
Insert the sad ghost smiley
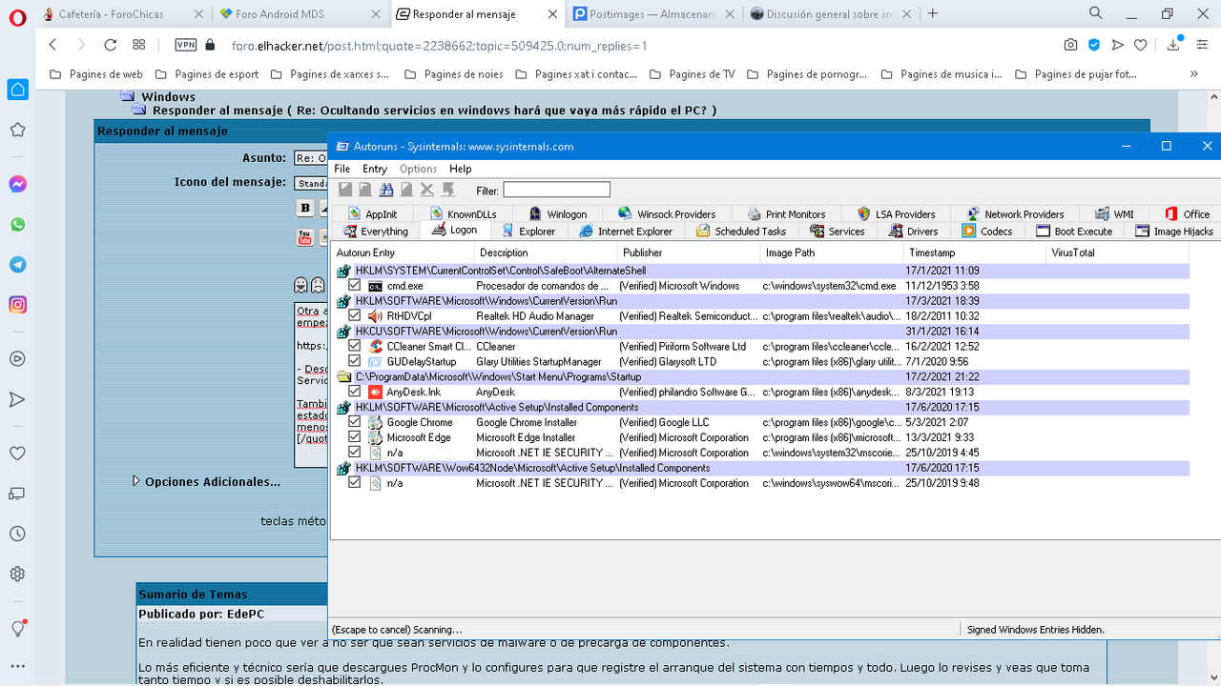318,285
